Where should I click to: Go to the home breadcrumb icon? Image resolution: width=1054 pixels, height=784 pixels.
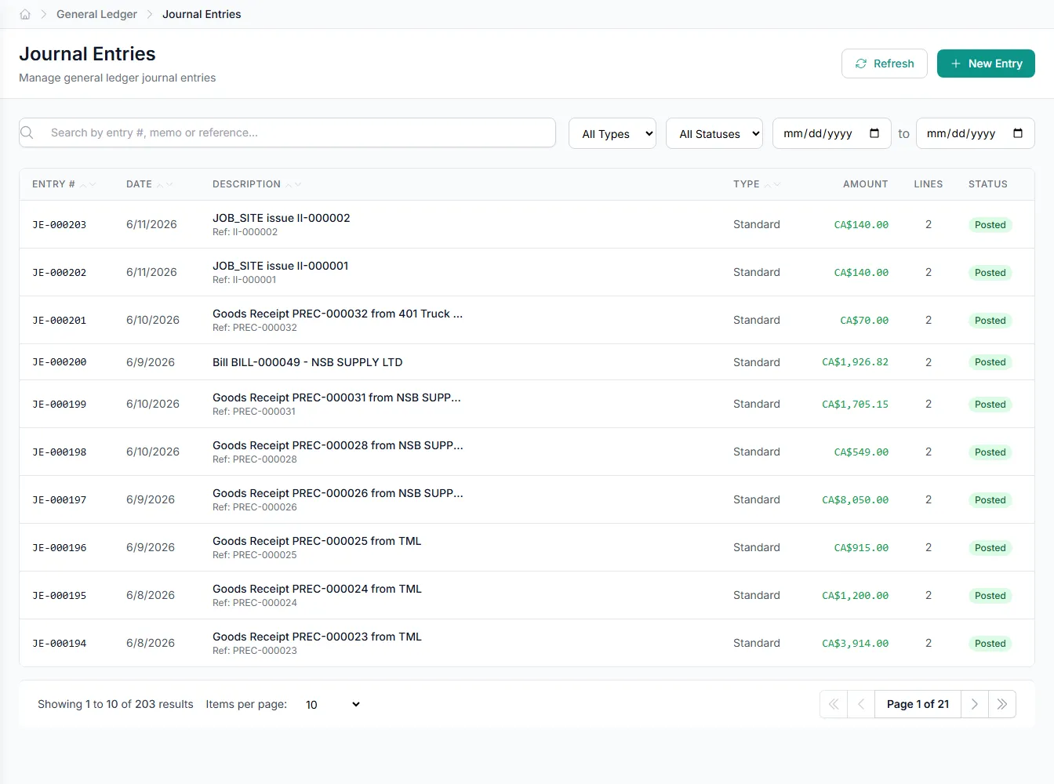pyautogui.click(x=25, y=14)
